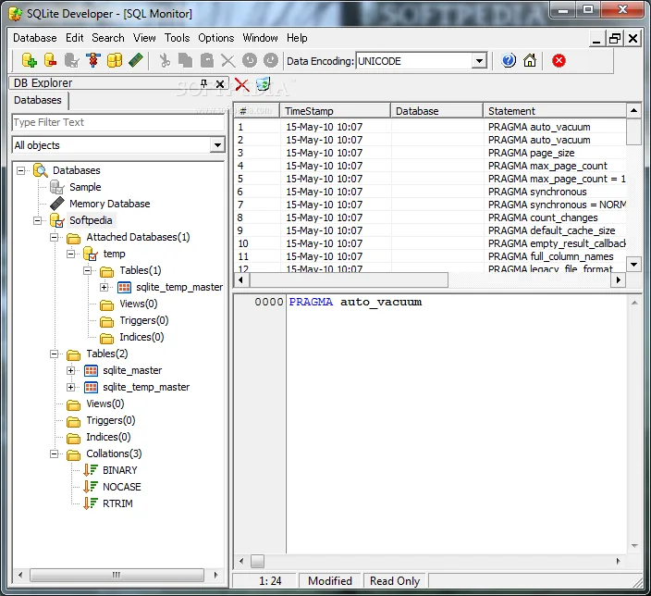
Task: Open the All objects filter dropdown
Action: (217, 145)
